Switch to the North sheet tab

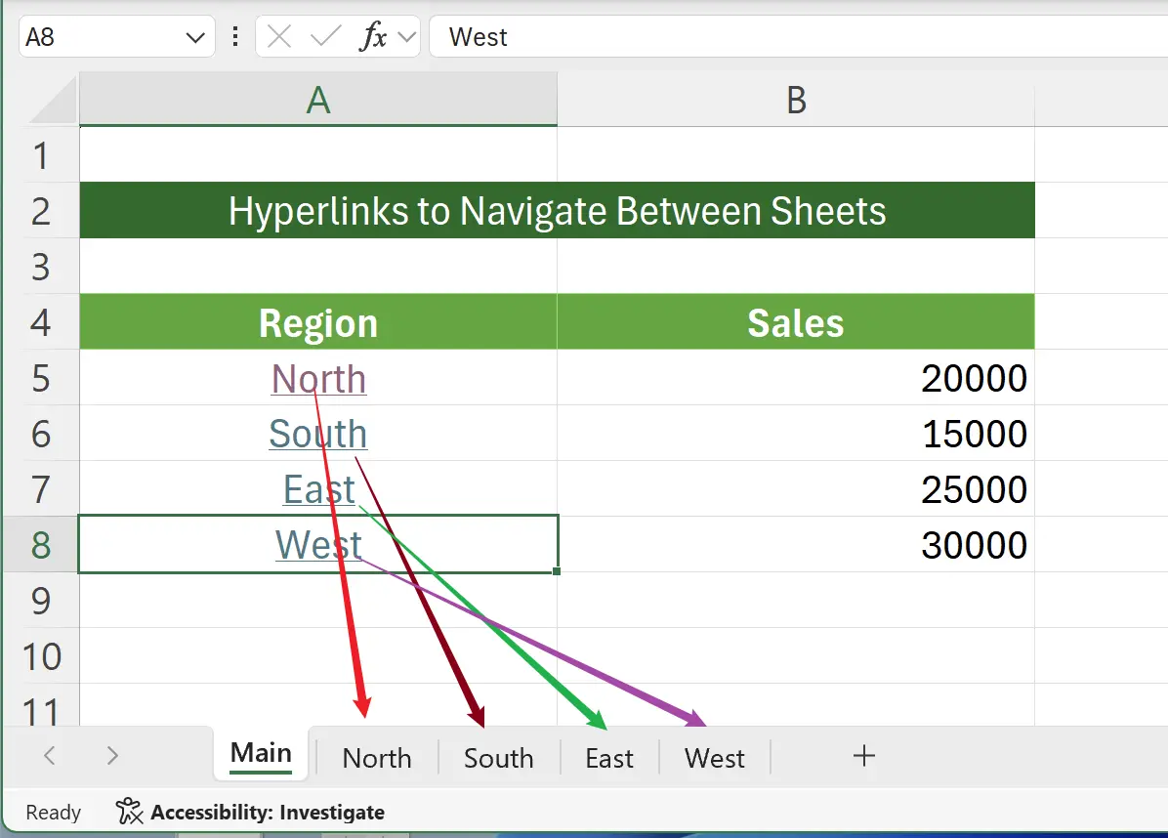(x=376, y=757)
